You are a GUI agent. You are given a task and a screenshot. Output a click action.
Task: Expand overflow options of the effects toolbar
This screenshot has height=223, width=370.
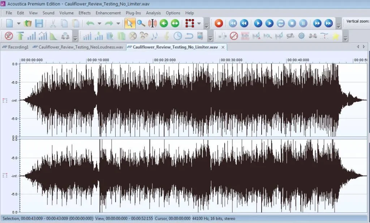pos(210,38)
